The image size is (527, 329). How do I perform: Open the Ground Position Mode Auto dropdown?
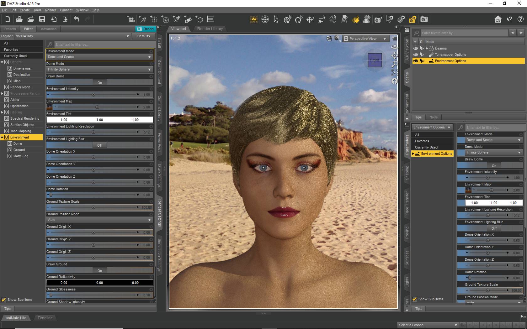click(99, 220)
